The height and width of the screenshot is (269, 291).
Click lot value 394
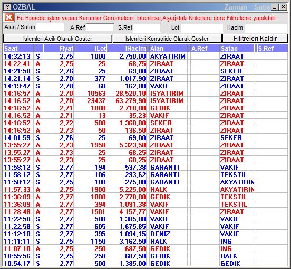[x=100, y=205]
